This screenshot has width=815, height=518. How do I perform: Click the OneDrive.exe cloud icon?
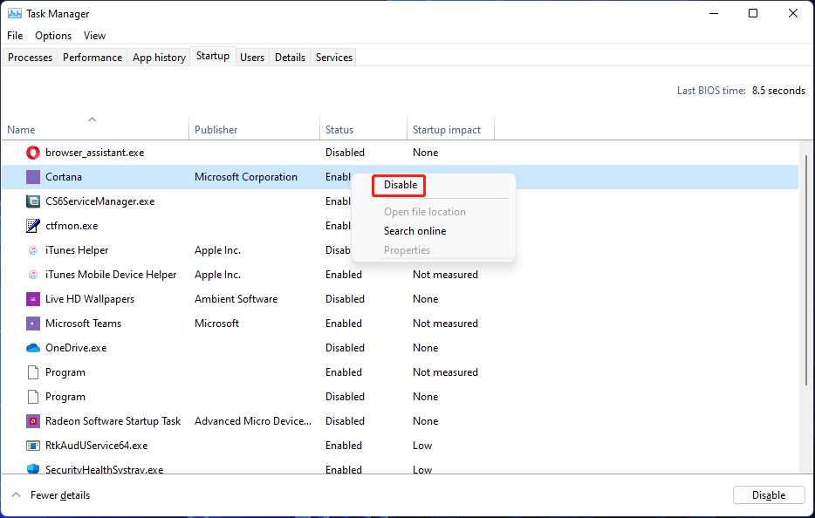coord(33,348)
